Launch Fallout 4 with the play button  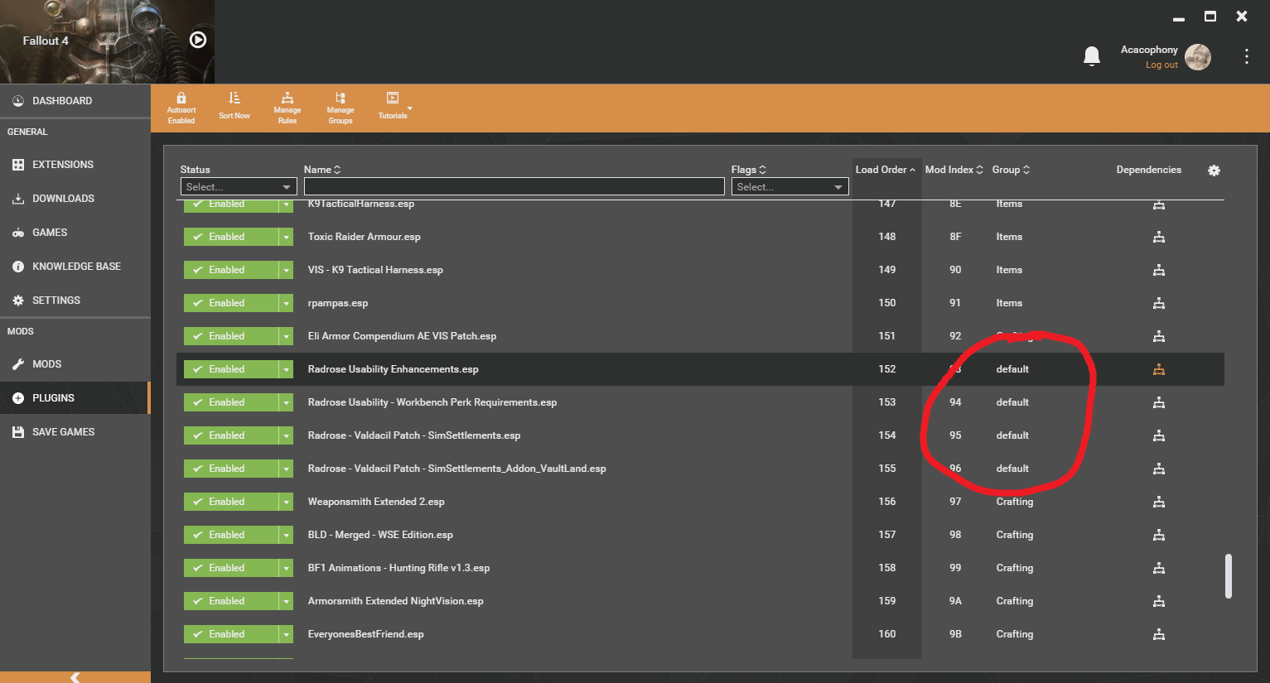coord(198,40)
